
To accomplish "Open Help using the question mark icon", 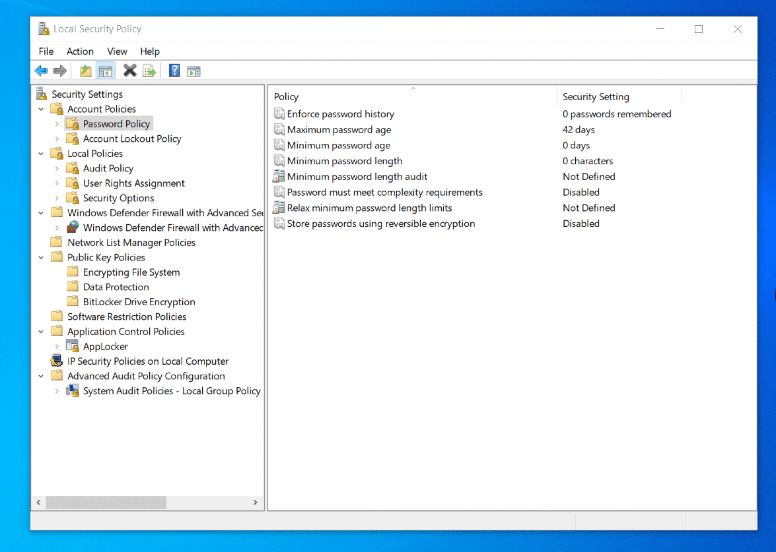I will 174,70.
